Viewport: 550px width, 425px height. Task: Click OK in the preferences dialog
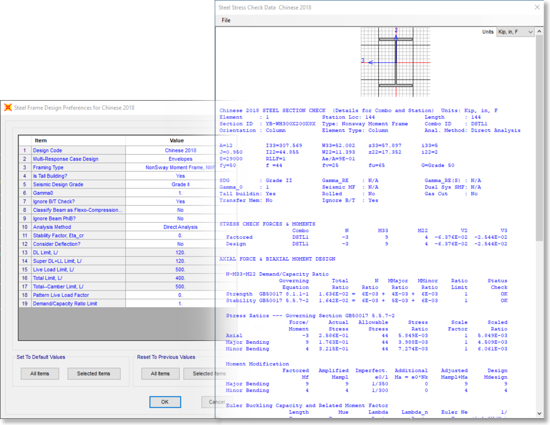[164, 402]
